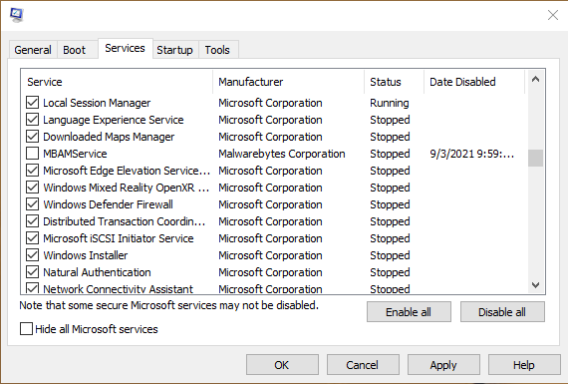
Task: Close the System Configuration window
Action: tap(553, 15)
